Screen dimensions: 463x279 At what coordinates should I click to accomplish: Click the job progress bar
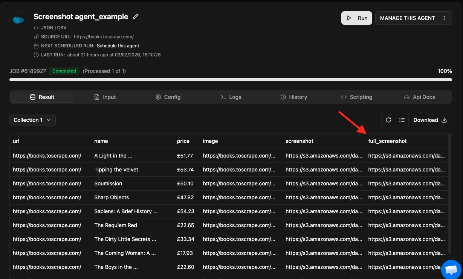[x=231, y=80]
